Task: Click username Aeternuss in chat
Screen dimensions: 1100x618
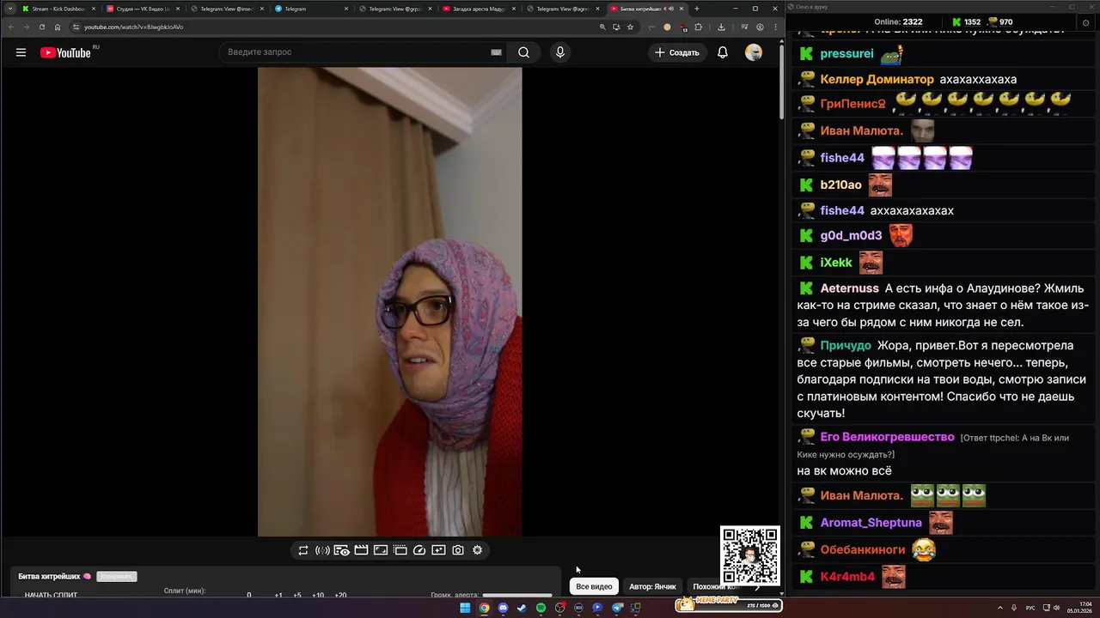Action: click(x=849, y=288)
